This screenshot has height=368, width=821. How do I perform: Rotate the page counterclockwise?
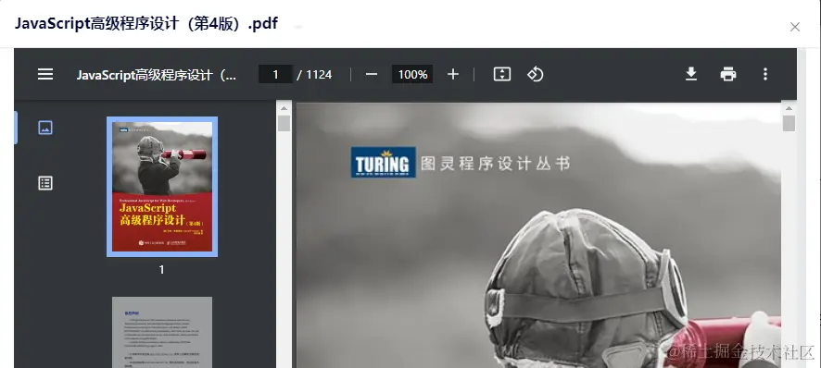pos(535,74)
